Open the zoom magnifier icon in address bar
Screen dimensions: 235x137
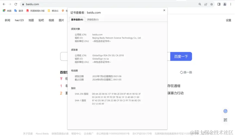pyautogui.click(x=200, y=4)
